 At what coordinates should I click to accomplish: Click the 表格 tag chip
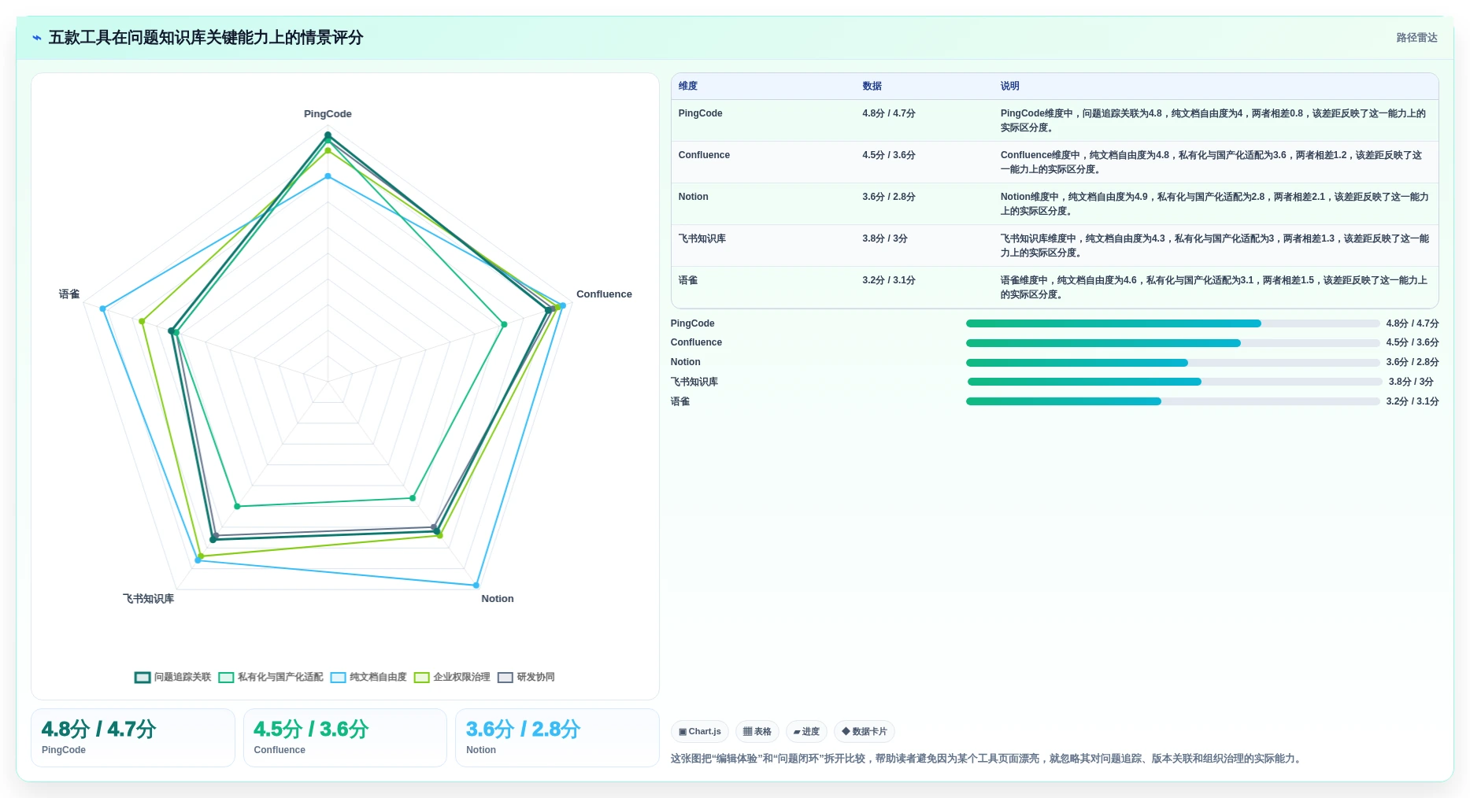tap(757, 731)
